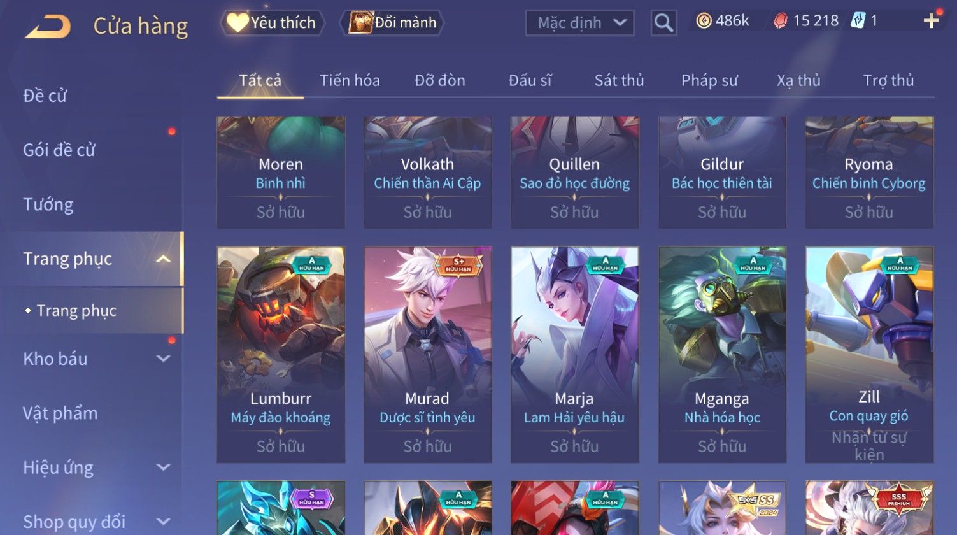
Task: Open the search magnifier icon
Action: click(663, 23)
